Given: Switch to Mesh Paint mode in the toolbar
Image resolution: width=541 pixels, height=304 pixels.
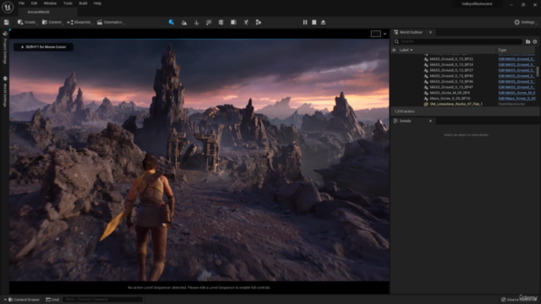Looking at the screenshot, I should (x=209, y=23).
